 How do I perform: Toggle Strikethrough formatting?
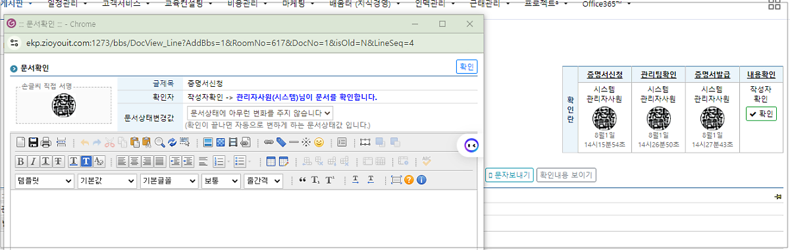[x=58, y=161]
